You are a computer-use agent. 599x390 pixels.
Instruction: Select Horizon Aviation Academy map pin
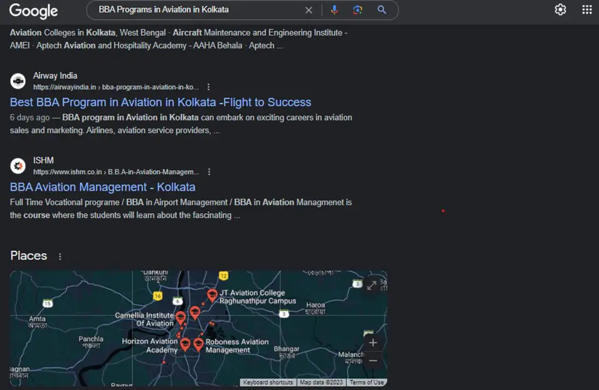185,344
